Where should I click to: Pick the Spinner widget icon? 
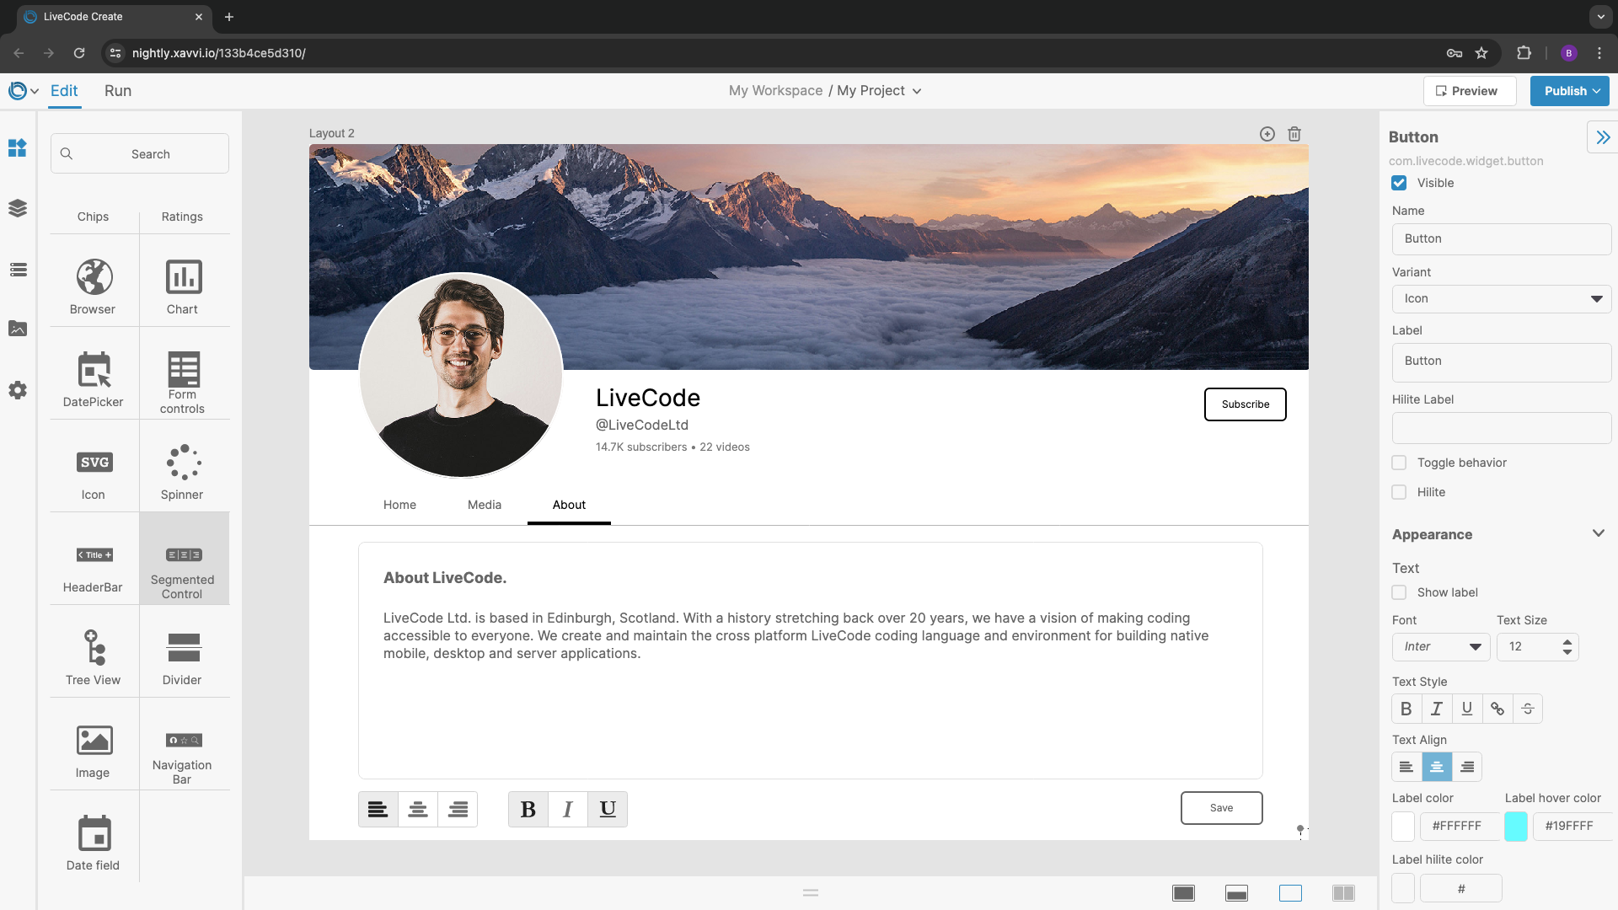[x=183, y=463]
